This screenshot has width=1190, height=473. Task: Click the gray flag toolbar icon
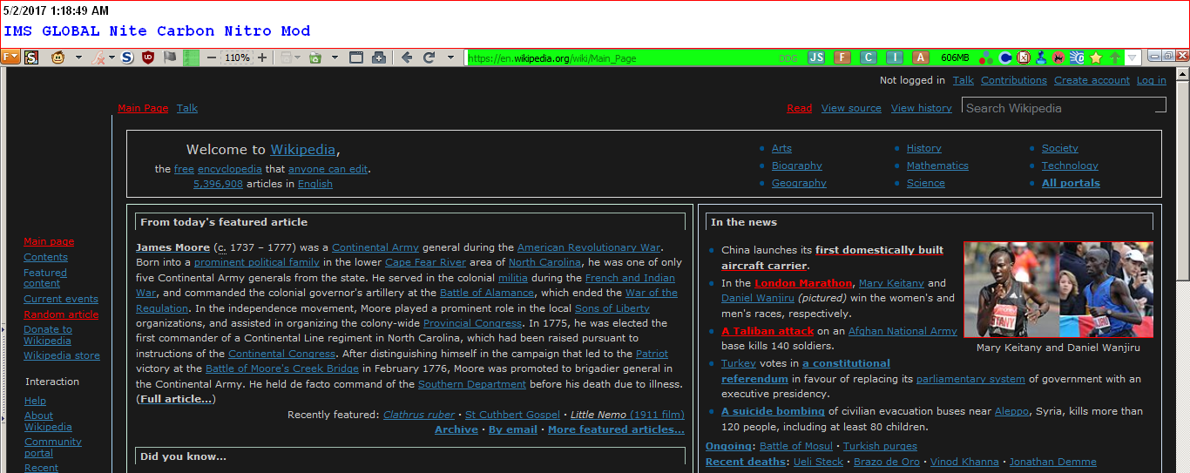[x=169, y=57]
